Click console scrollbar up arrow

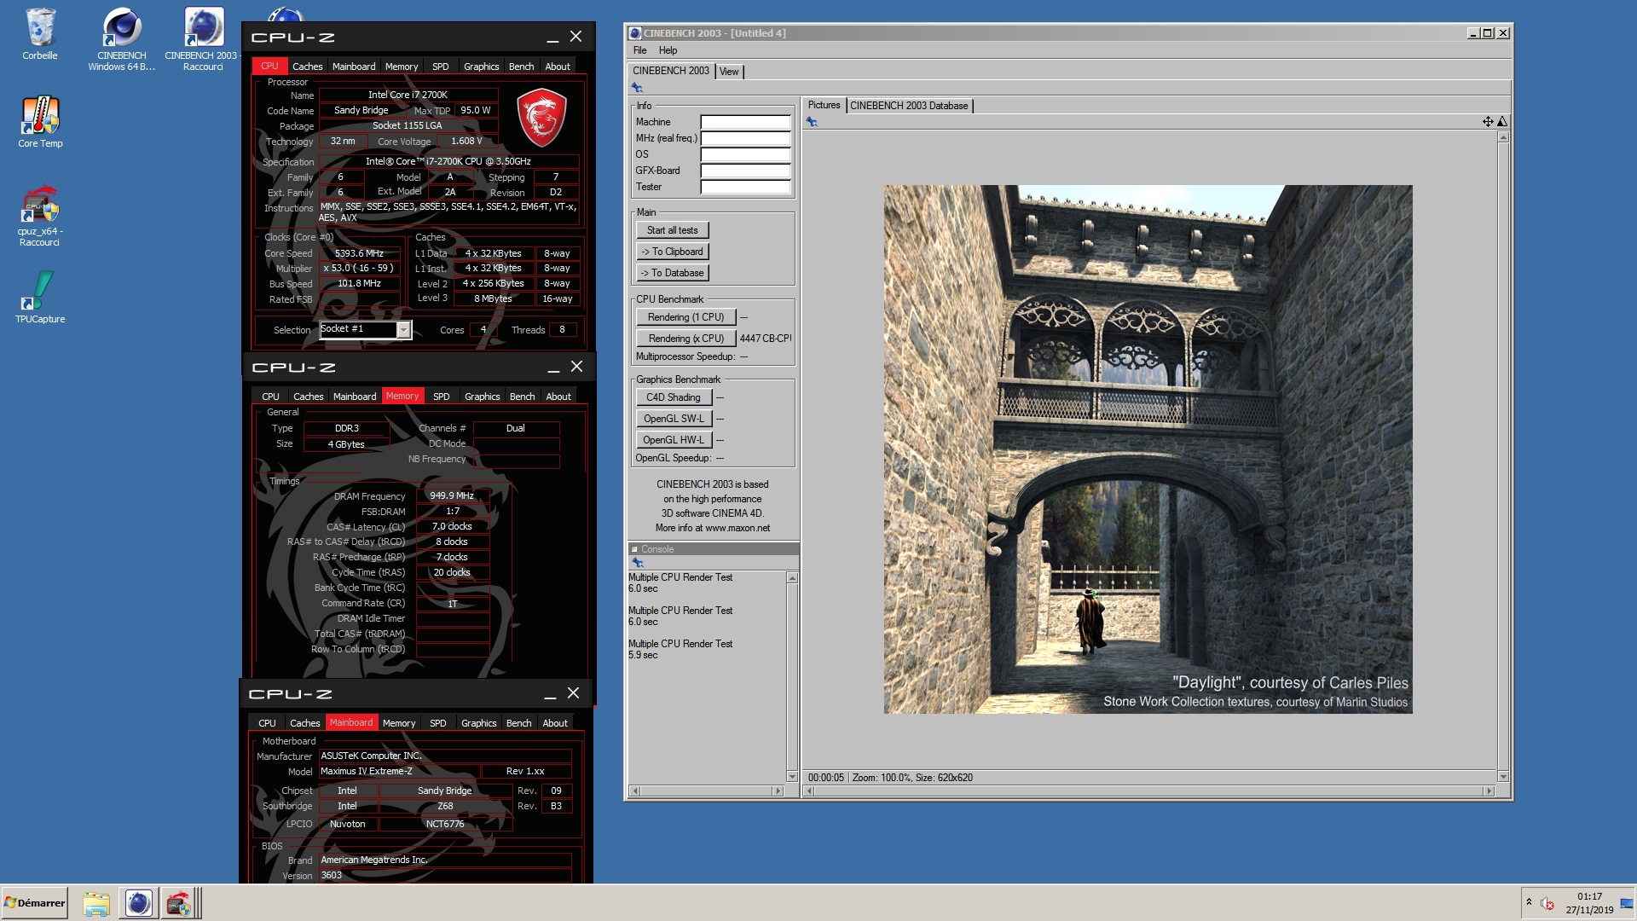tap(792, 578)
